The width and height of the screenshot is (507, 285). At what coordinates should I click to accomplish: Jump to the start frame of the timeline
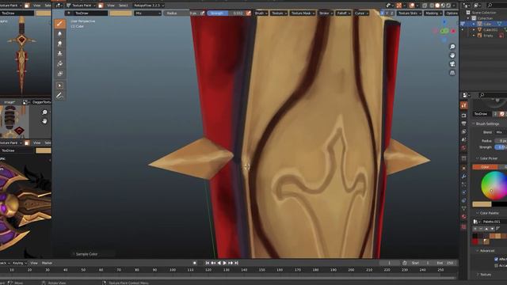[207, 263]
